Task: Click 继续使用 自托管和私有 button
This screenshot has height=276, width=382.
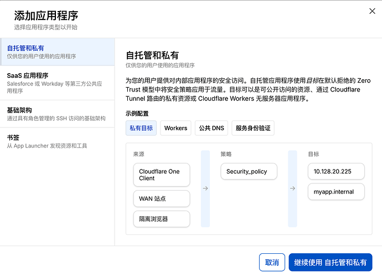Action: click(x=331, y=262)
